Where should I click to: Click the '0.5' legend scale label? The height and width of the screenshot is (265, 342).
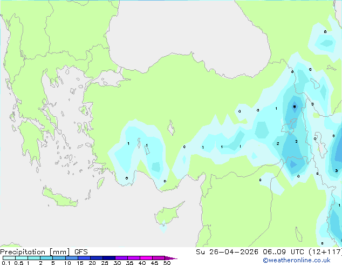[18, 263]
